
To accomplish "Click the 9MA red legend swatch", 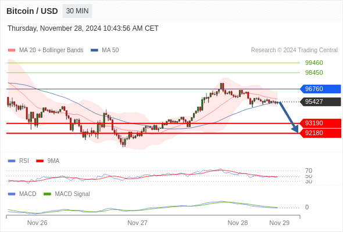I will [40, 161].
